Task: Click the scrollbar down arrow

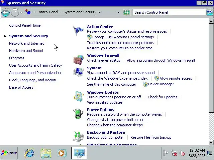Action: [x=211, y=143]
